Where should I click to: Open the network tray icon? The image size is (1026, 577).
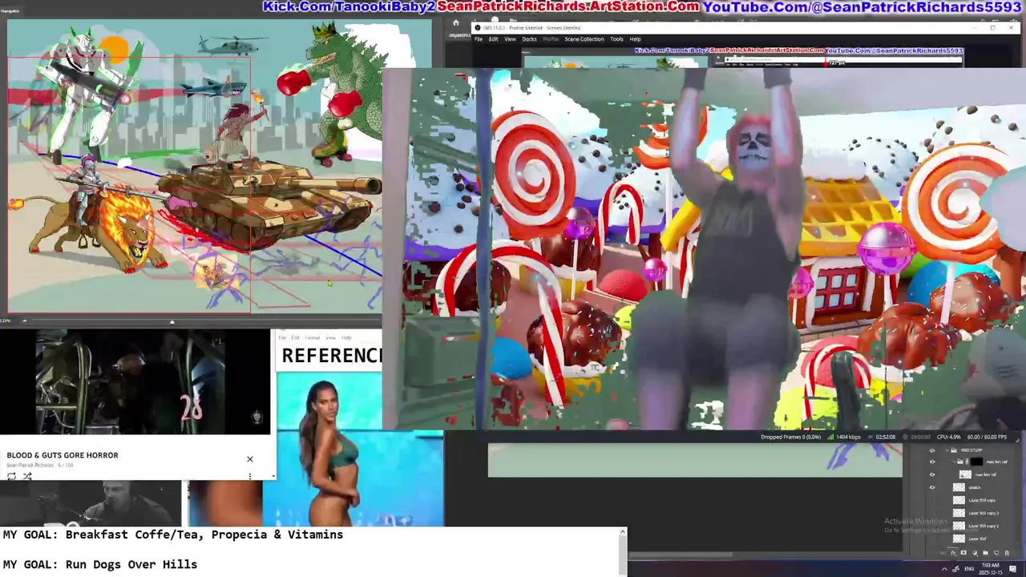click(955, 569)
